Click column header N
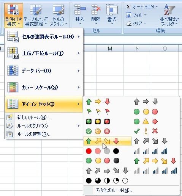The image size is (182, 196). click(x=138, y=49)
